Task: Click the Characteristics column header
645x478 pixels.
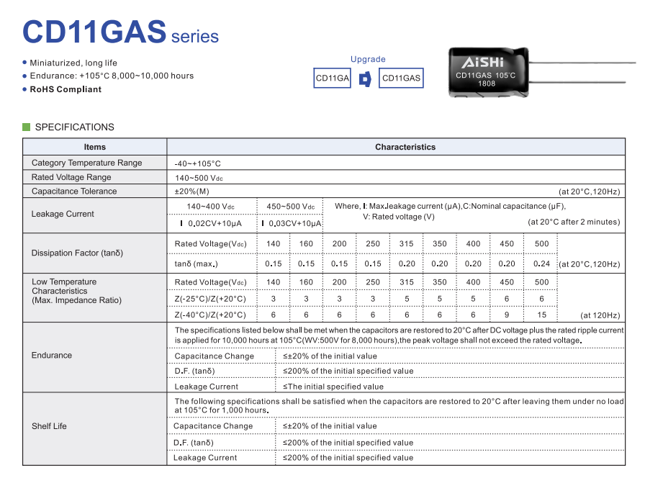Action: 405,147
